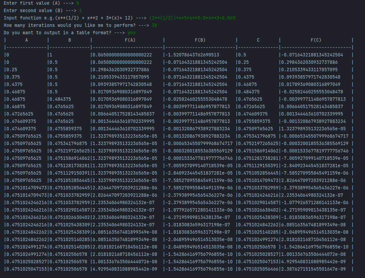Select the green iterations value 30
This screenshot has height=278, width=365.
(x=155, y=25)
